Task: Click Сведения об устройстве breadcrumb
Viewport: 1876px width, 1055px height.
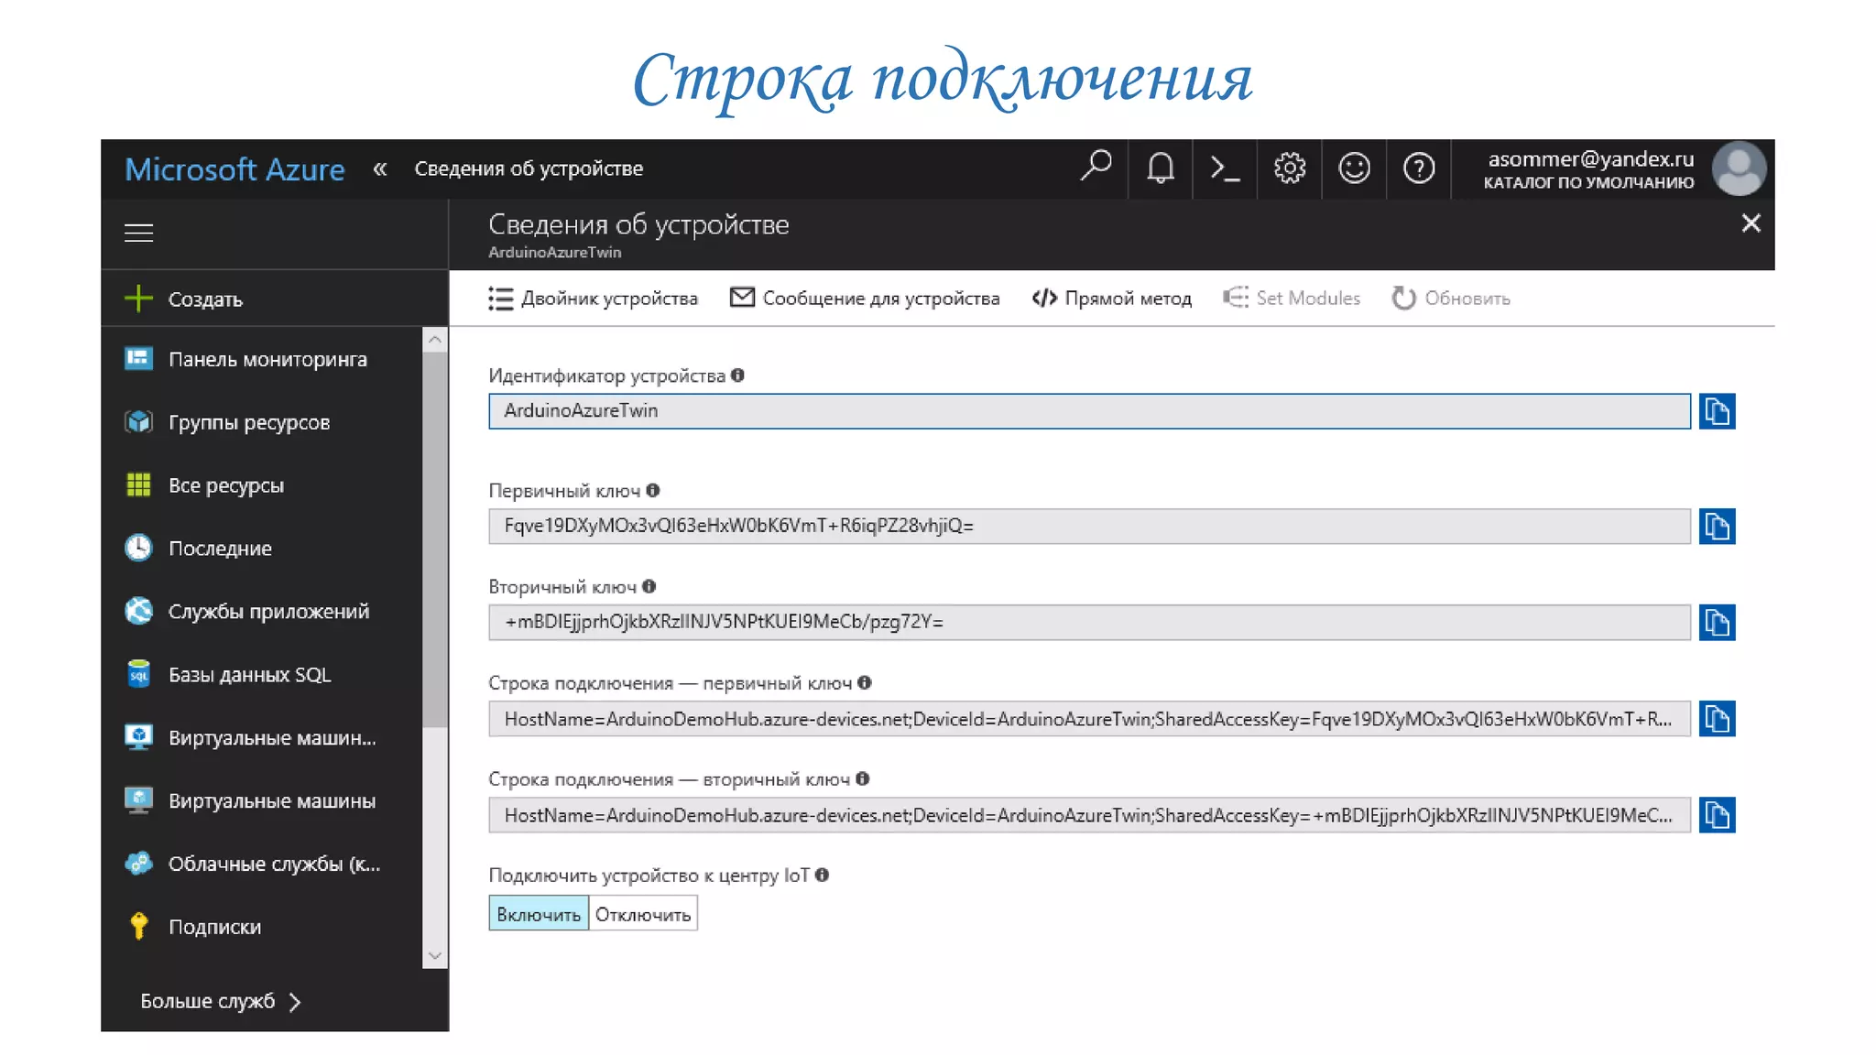Action: coord(529,169)
